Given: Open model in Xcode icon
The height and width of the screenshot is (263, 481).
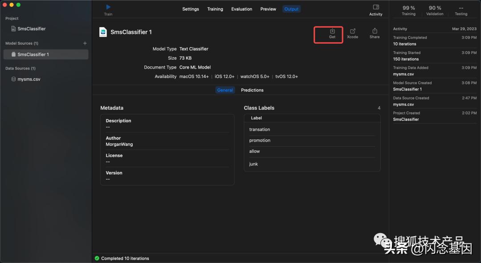Looking at the screenshot, I should tap(353, 32).
